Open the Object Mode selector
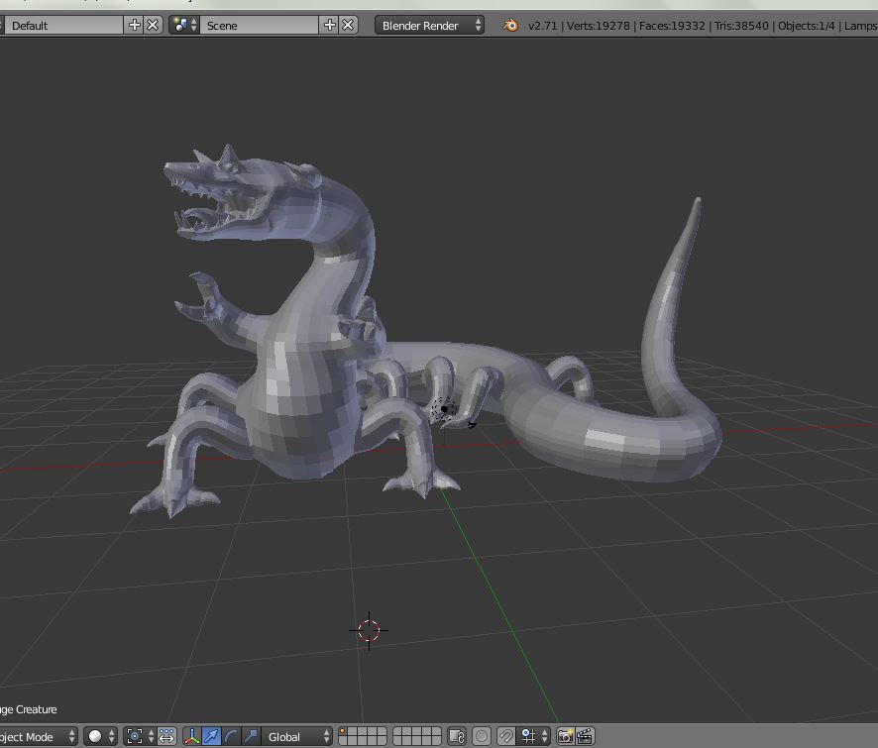Viewport: 878px width, 748px height. pyautogui.click(x=38, y=736)
